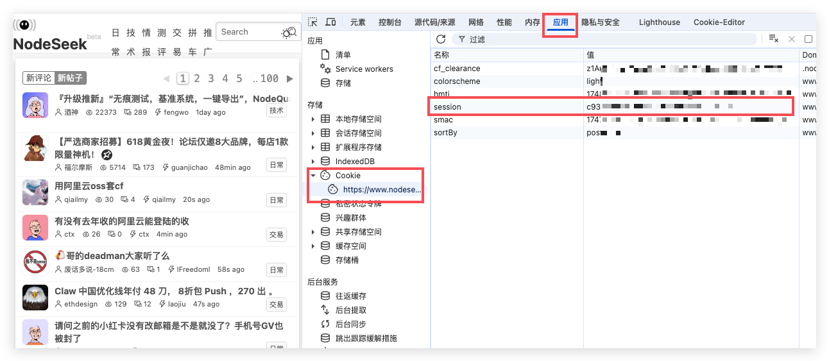Select the cf_clearance cookie row
The image size is (829, 361).
(623, 68)
